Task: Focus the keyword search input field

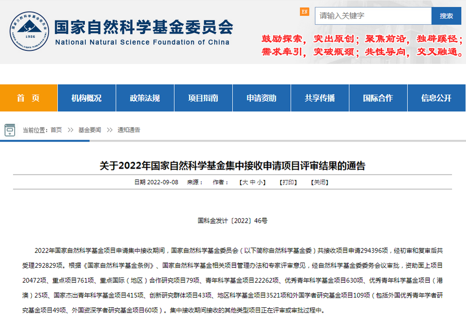Action: [x=373, y=16]
